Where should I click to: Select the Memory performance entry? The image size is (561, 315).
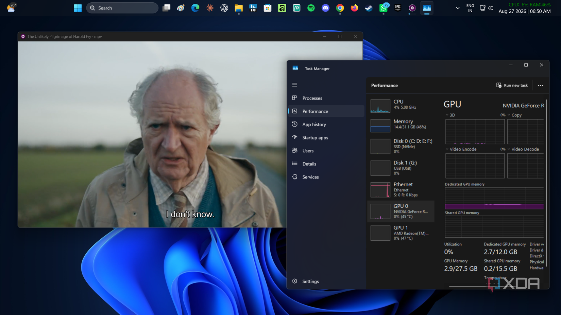pos(401,125)
